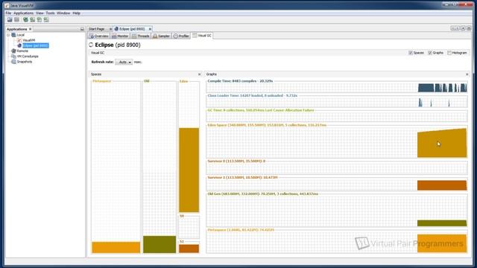This screenshot has width=477, height=268.
Task: Toggle the Spaces checkbox
Action: coord(411,53)
